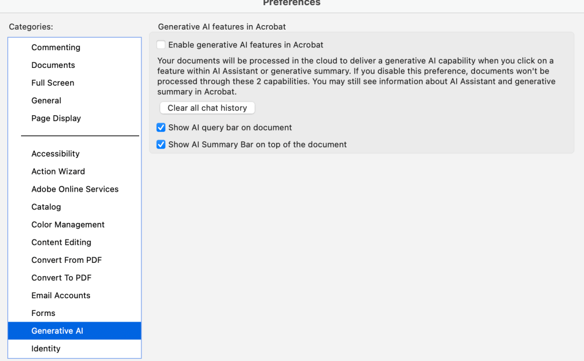
Task: Select the Identity category
Action: 46,348
